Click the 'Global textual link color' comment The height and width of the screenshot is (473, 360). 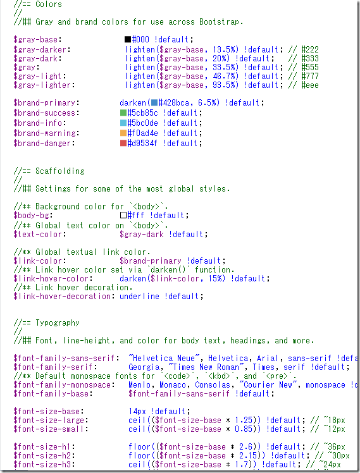82,252
